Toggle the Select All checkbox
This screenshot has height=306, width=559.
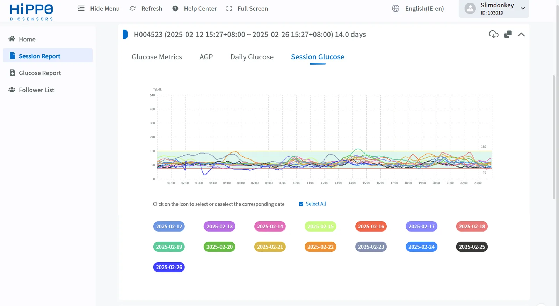(x=301, y=204)
